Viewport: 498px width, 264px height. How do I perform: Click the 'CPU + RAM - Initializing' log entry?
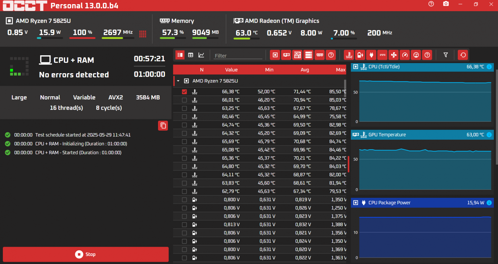(x=81, y=144)
